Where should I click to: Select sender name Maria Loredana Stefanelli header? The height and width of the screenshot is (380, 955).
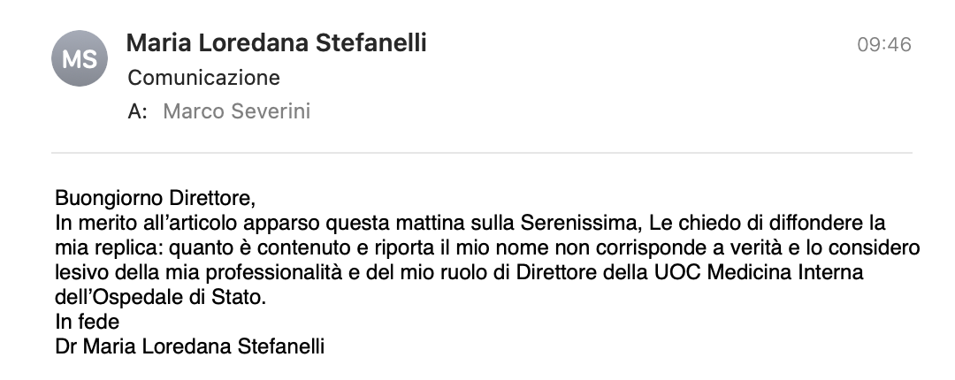(276, 43)
